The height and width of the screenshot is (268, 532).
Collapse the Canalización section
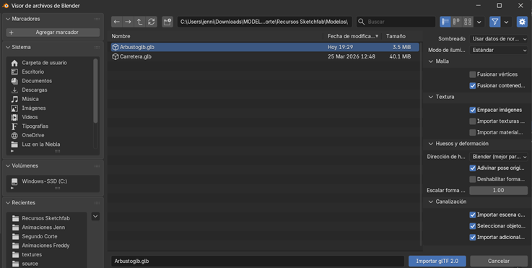431,202
